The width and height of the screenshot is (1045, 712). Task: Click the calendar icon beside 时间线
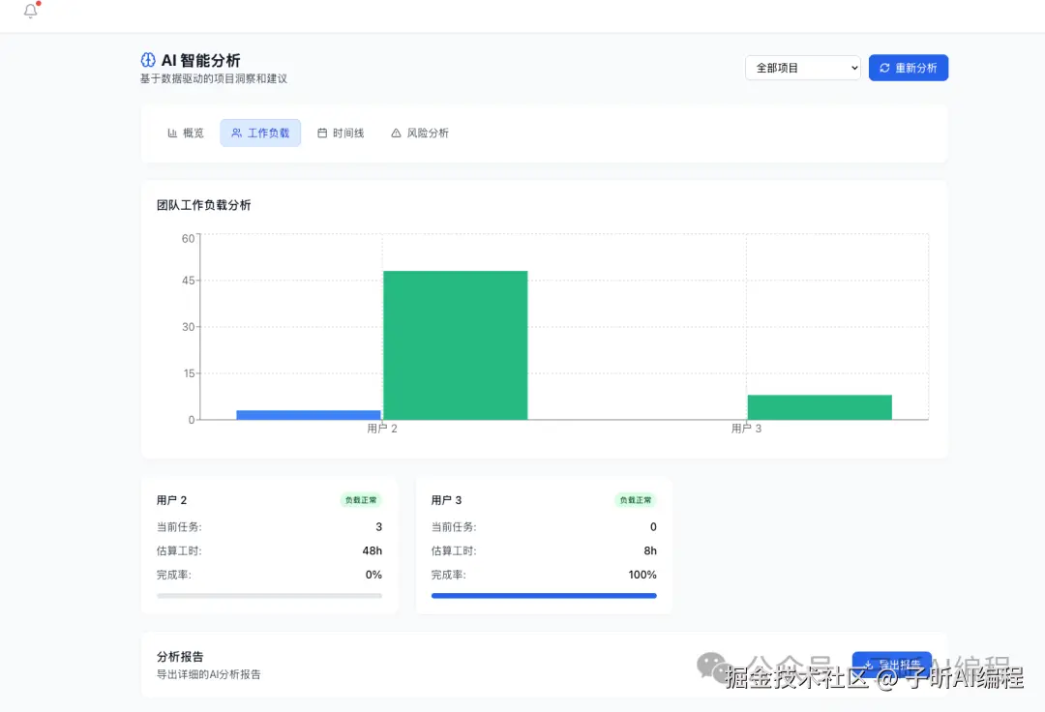point(322,133)
